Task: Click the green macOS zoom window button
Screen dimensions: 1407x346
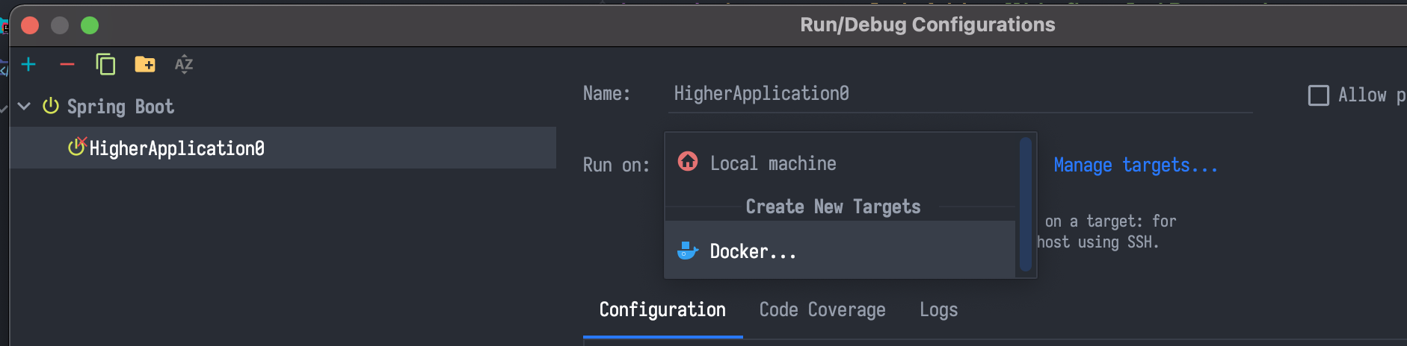Action: (x=90, y=25)
